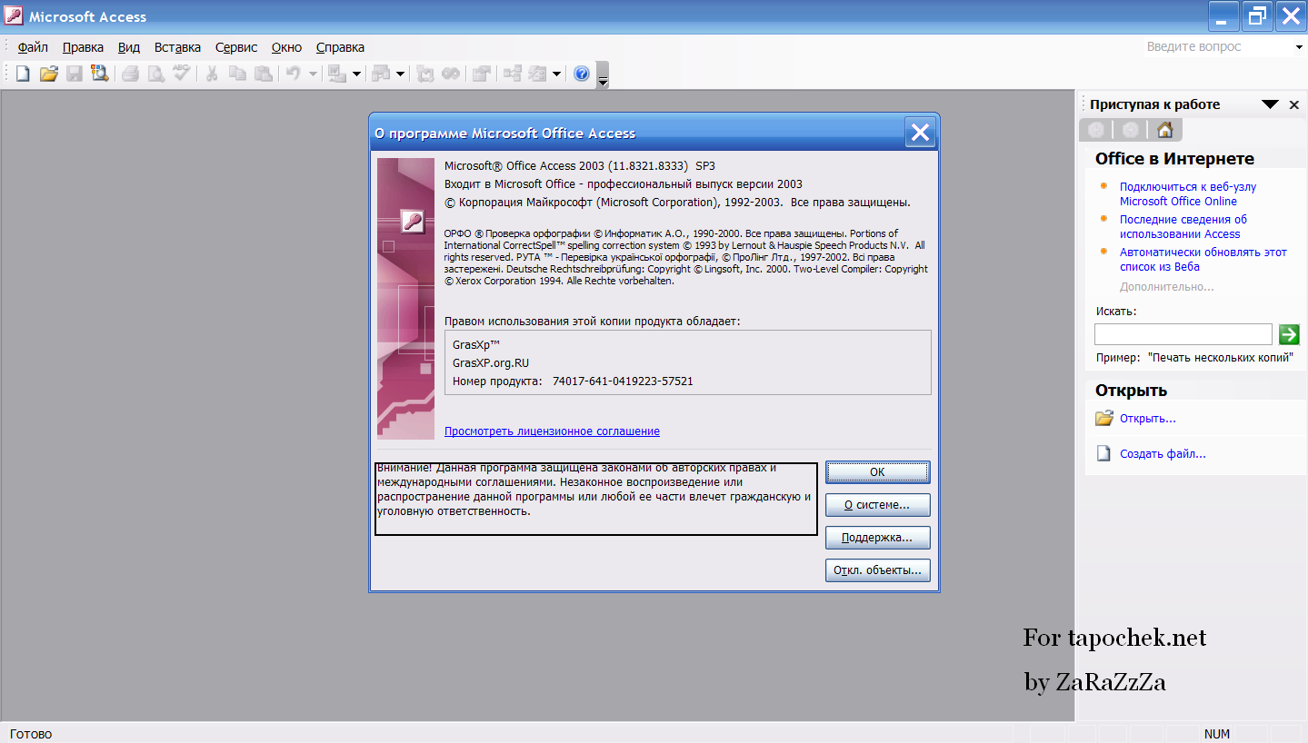Image resolution: width=1308 pixels, height=743 pixels.
Task: Click the blue Help question mark icon
Action: [x=582, y=74]
